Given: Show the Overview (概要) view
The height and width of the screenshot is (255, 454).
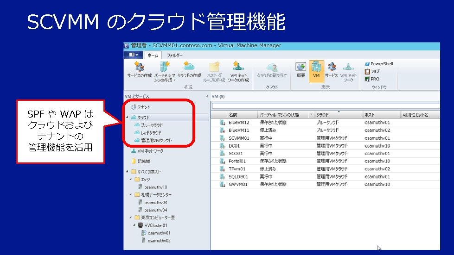Looking at the screenshot, I should point(301,70).
